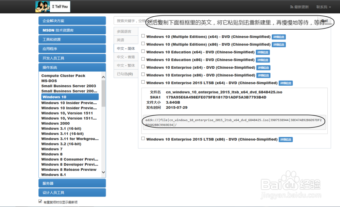The height and width of the screenshot is (207, 340).
Task: Switch to the 中文 - 香港 tab
Action: [x=126, y=57]
